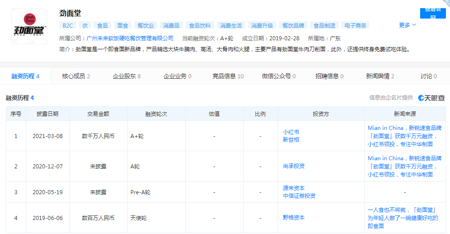This screenshot has width=450, height=234.
Task: Open the 一人食也不将就 news article link
Action: pos(402,218)
